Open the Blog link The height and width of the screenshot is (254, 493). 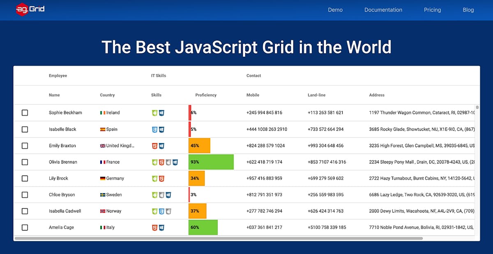[468, 9]
